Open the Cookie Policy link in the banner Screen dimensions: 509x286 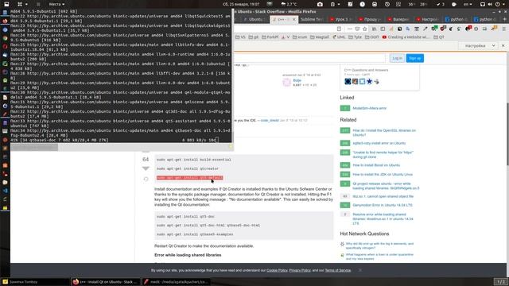(x=277, y=270)
